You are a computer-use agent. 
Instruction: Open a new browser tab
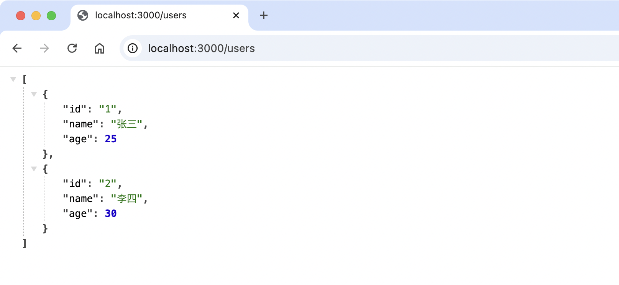coord(263,15)
